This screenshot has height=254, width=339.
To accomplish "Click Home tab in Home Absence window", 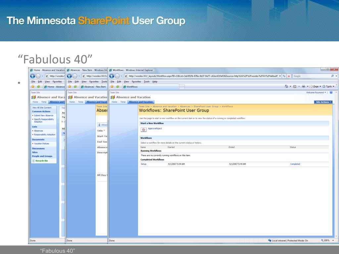I will click(x=35, y=102).
